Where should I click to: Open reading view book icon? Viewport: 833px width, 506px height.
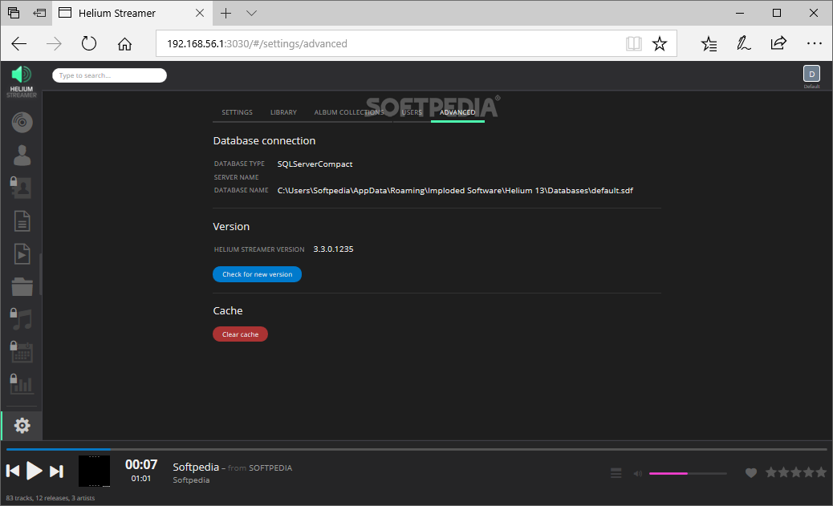pos(634,43)
